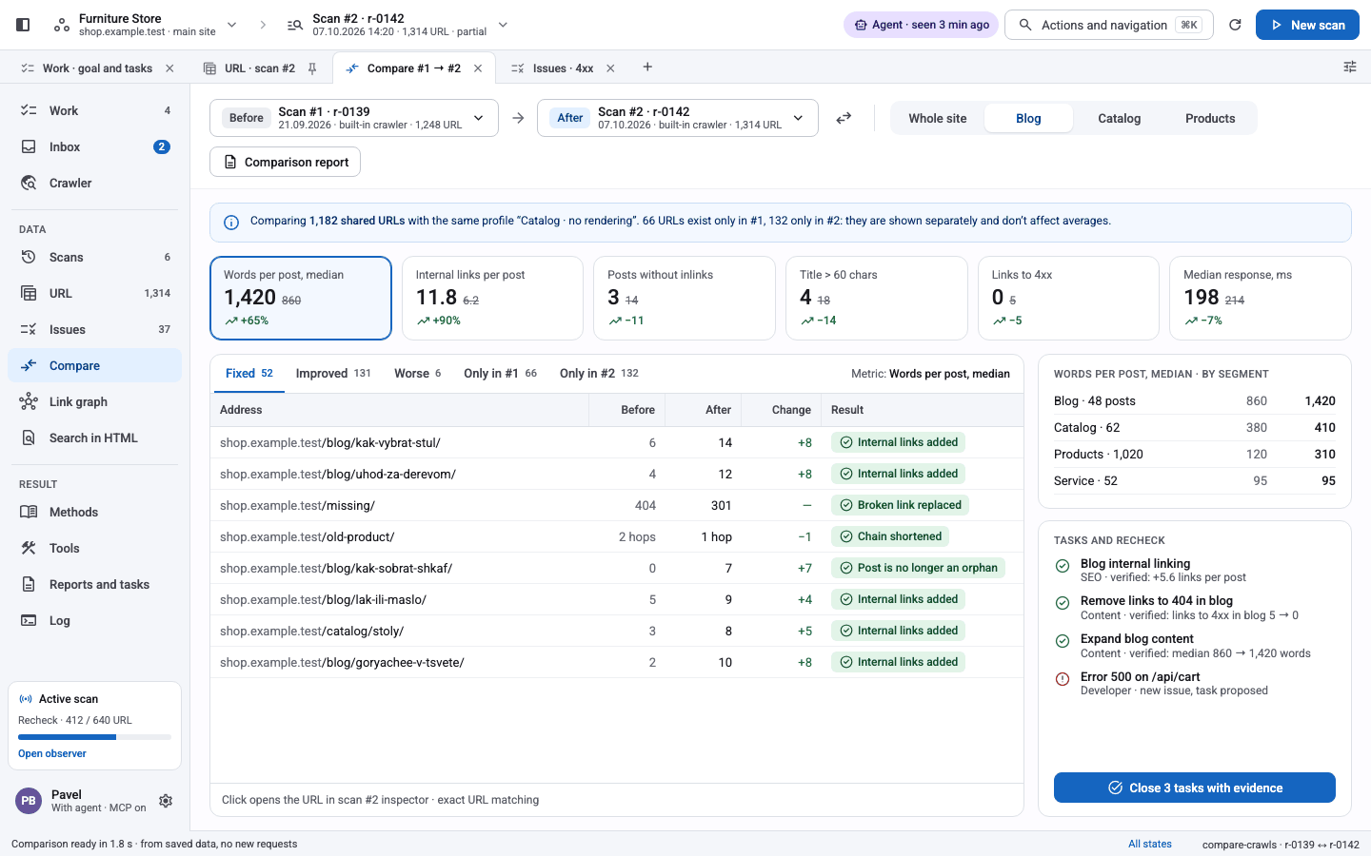
Task: Close the Issues · 4xx tab
Action: click(x=610, y=68)
